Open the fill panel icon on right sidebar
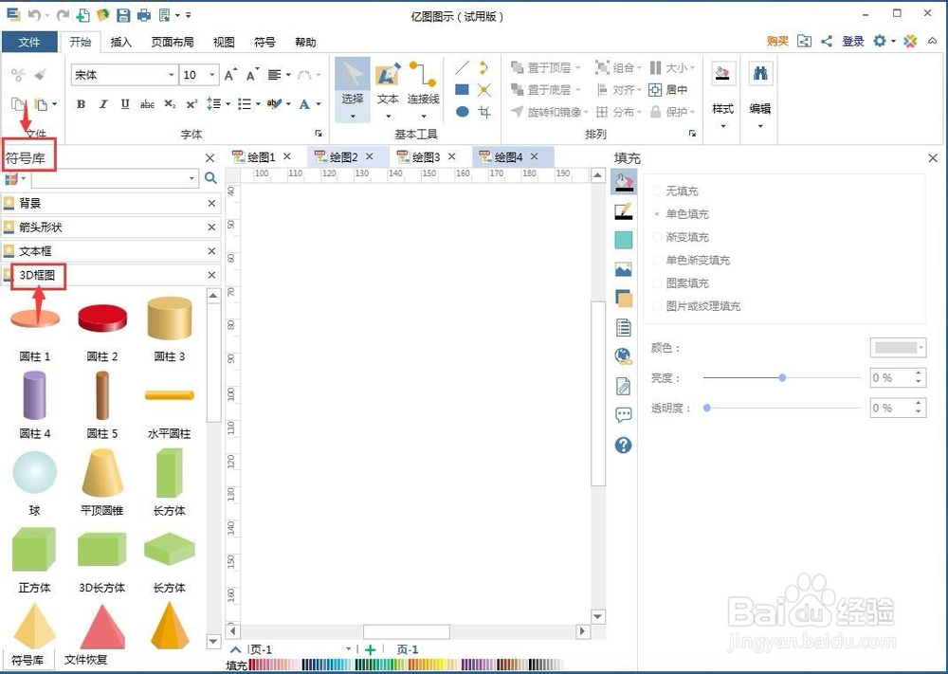 click(x=623, y=182)
